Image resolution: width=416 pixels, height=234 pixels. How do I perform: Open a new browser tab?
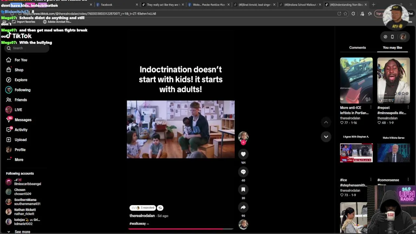(x=373, y=5)
